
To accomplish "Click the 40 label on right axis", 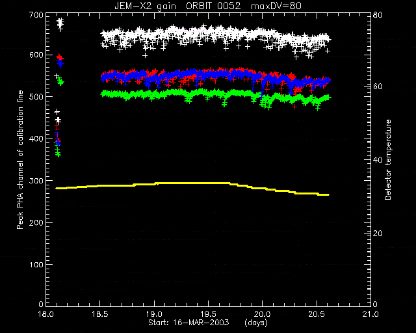I will click(378, 160).
